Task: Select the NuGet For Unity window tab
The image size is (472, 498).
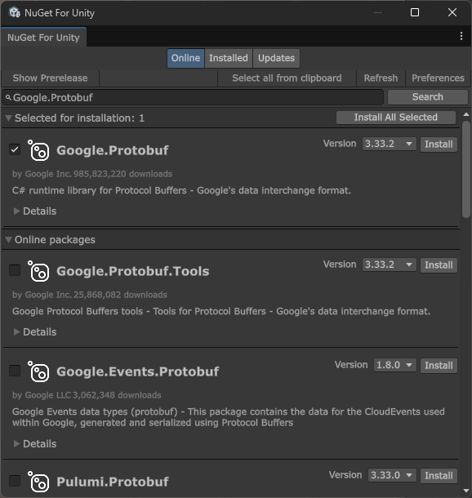Action: (43, 38)
